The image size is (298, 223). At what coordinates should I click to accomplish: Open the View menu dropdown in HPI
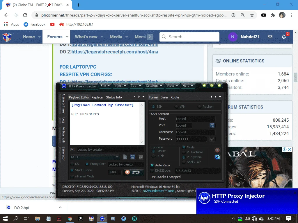coord(172,86)
